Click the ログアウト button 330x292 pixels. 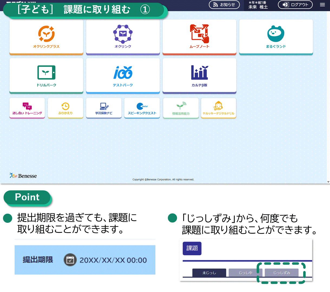[x=295, y=5]
